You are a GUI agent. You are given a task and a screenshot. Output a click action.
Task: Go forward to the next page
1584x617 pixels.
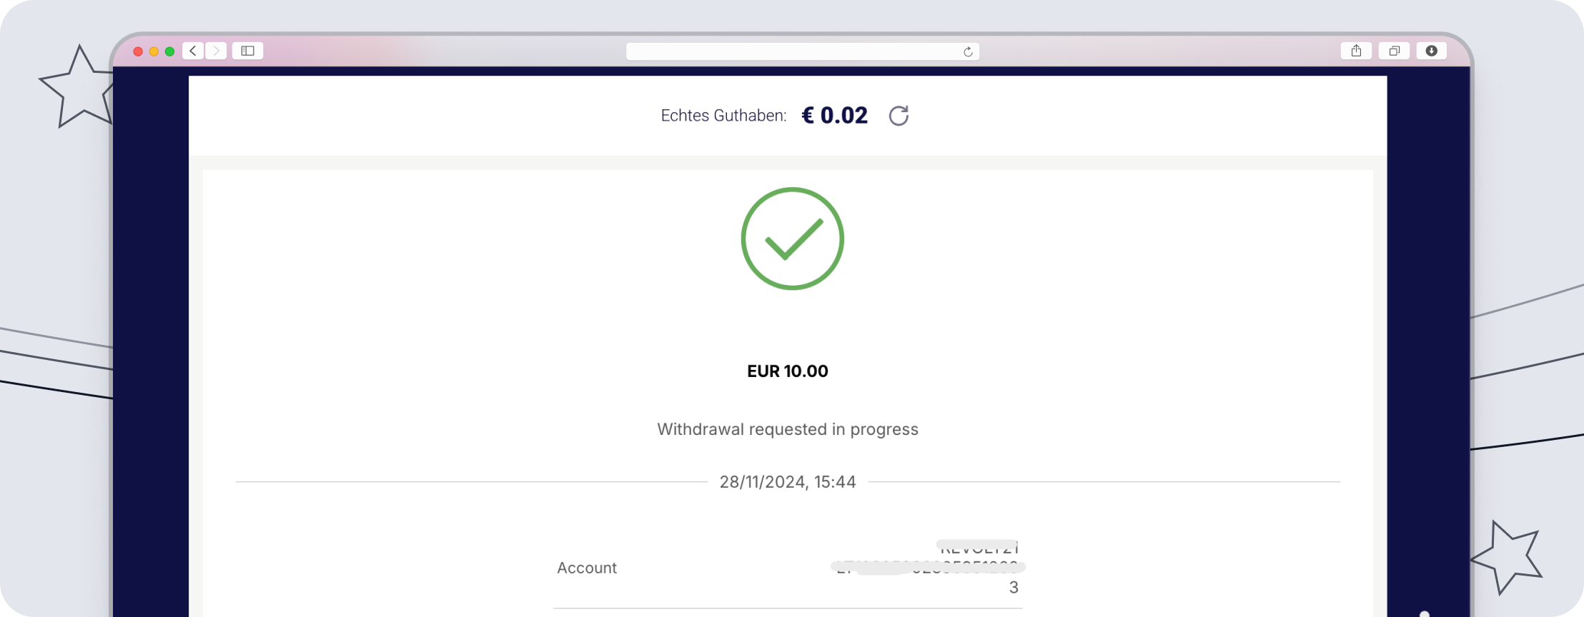pos(217,51)
